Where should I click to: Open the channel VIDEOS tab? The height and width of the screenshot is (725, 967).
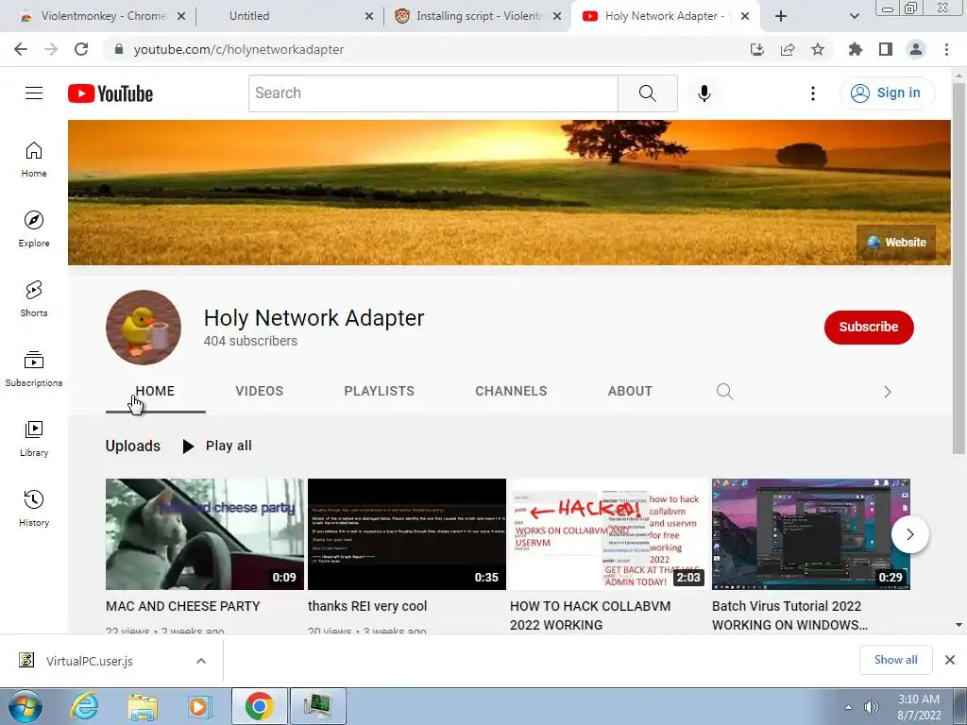[260, 391]
